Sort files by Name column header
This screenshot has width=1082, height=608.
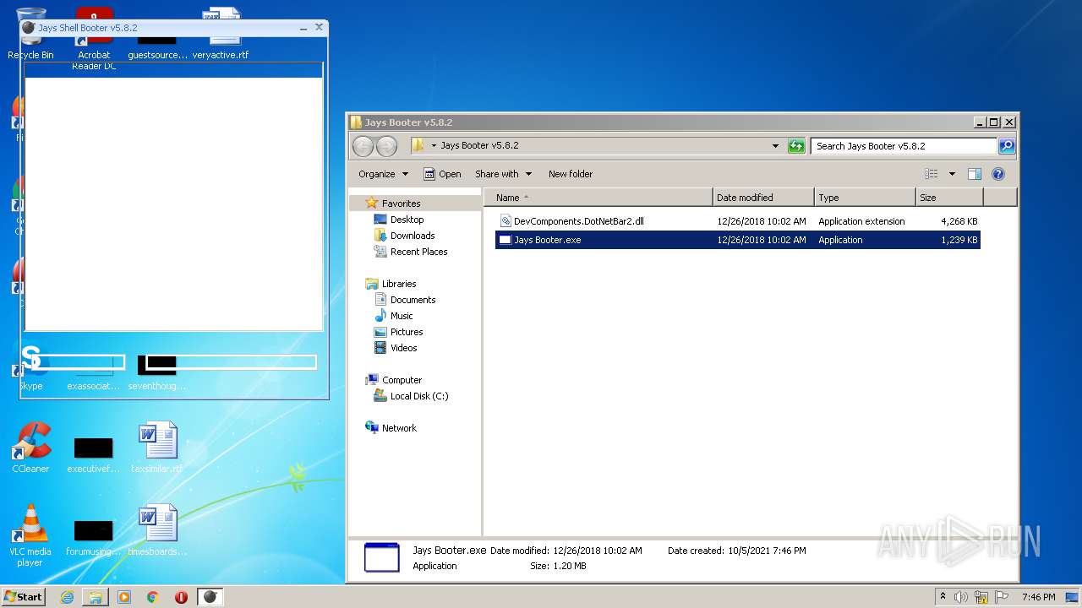click(x=598, y=198)
